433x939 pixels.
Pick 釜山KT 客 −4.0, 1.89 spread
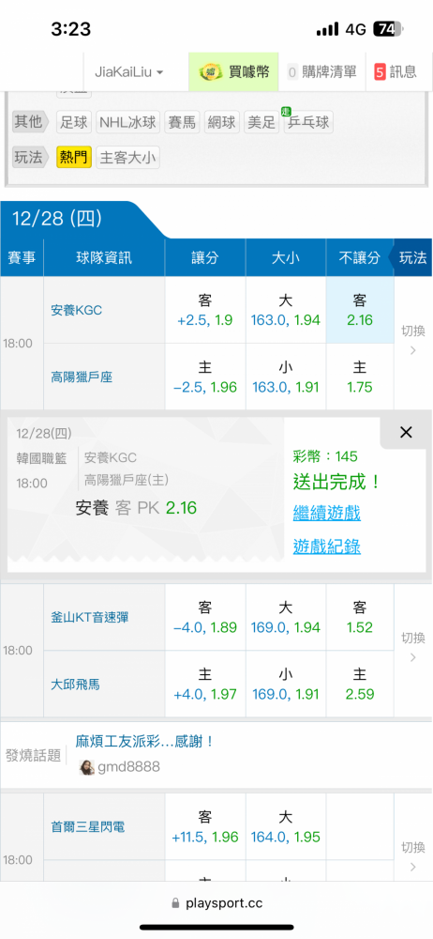click(205, 618)
